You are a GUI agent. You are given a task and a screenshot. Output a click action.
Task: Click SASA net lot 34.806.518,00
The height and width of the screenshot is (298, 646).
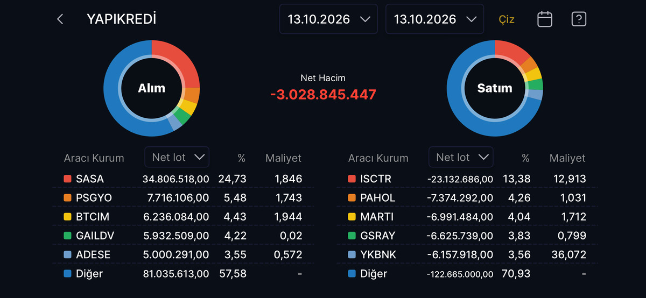pos(175,179)
